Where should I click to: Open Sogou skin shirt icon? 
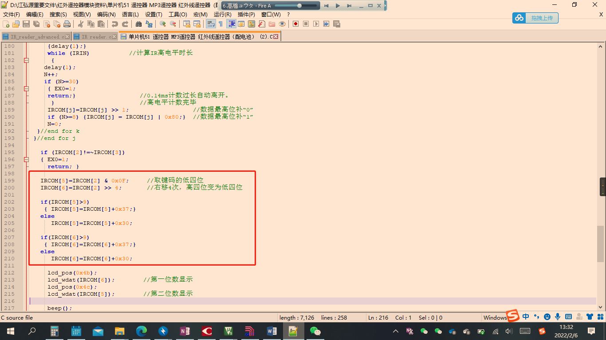tap(590, 317)
